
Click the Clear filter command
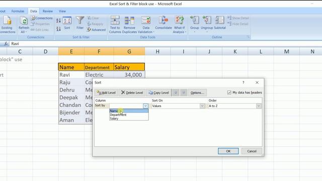(x=93, y=18)
